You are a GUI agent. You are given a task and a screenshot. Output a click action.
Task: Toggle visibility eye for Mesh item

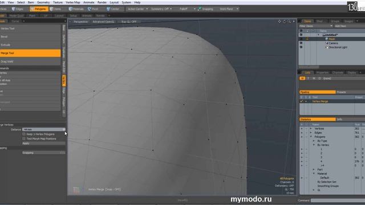click(x=301, y=39)
